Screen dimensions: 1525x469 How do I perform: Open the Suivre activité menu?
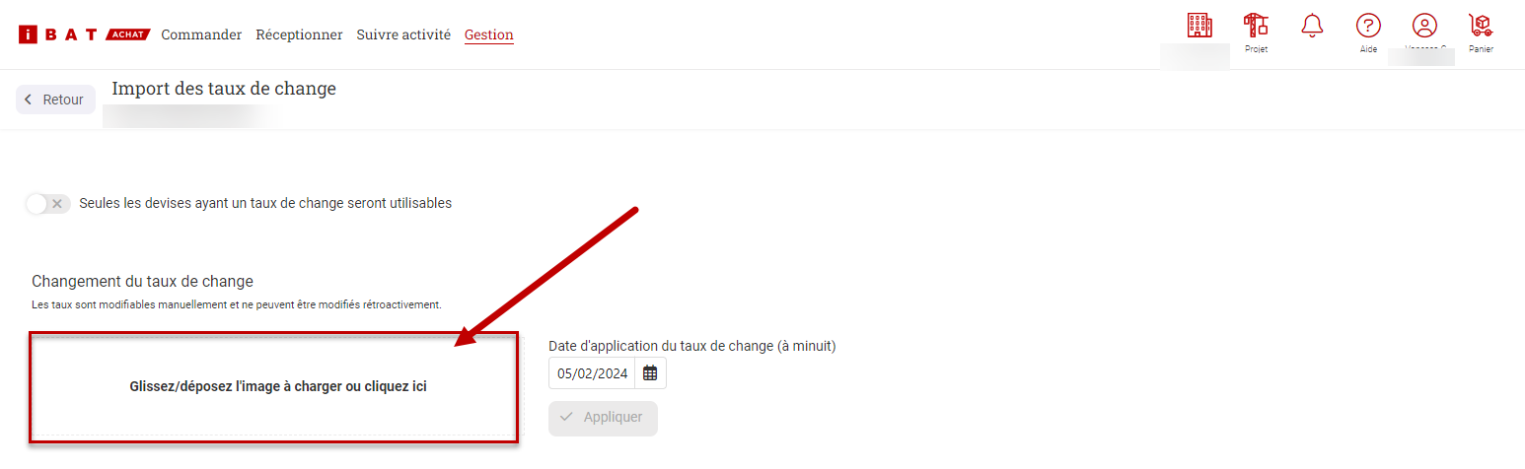(403, 34)
